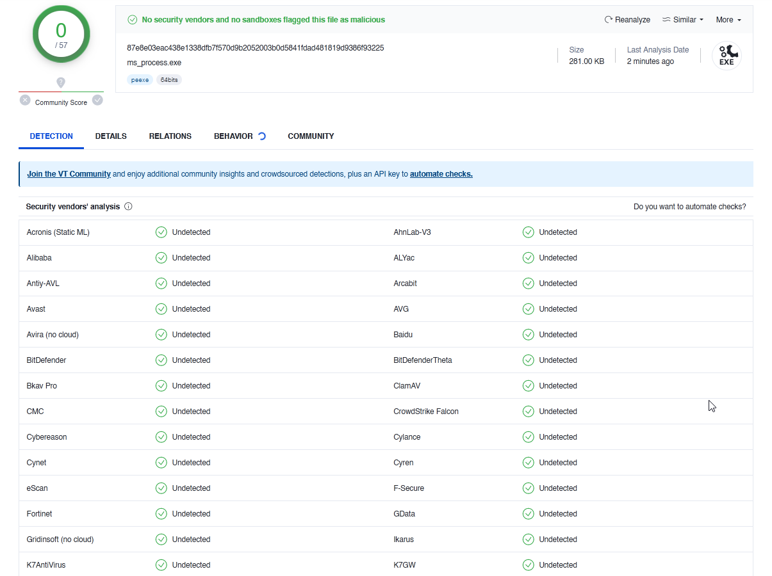Click the SHA-256 file hash text
Viewport: 772px width, 576px height.
click(x=256, y=48)
